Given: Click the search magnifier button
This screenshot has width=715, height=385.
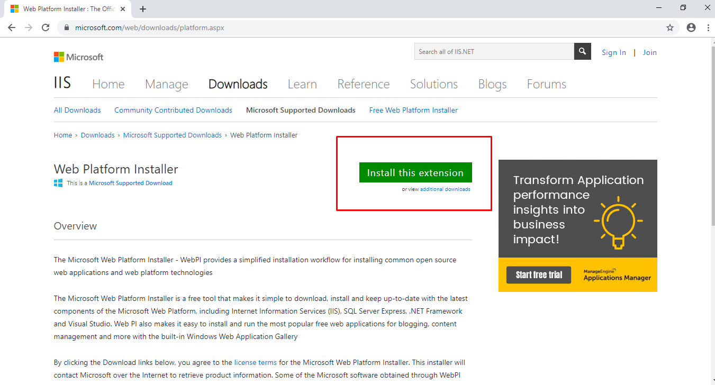Looking at the screenshot, I should coord(582,51).
